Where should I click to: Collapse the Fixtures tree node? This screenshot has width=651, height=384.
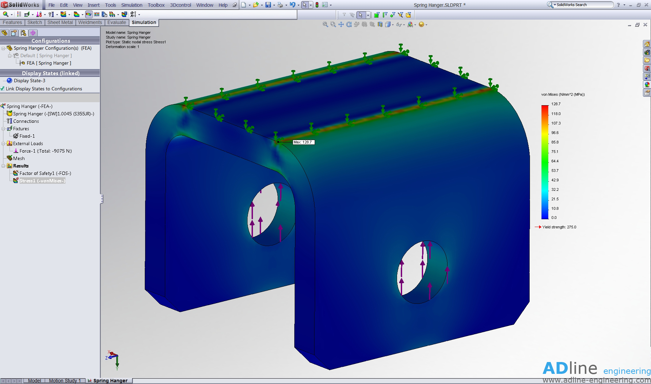tap(3, 129)
